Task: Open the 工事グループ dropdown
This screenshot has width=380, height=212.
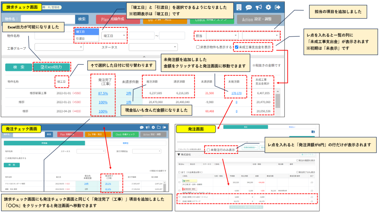Action: 59,47
